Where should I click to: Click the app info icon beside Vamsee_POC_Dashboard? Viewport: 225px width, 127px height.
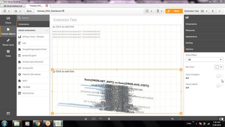tap(63, 11)
